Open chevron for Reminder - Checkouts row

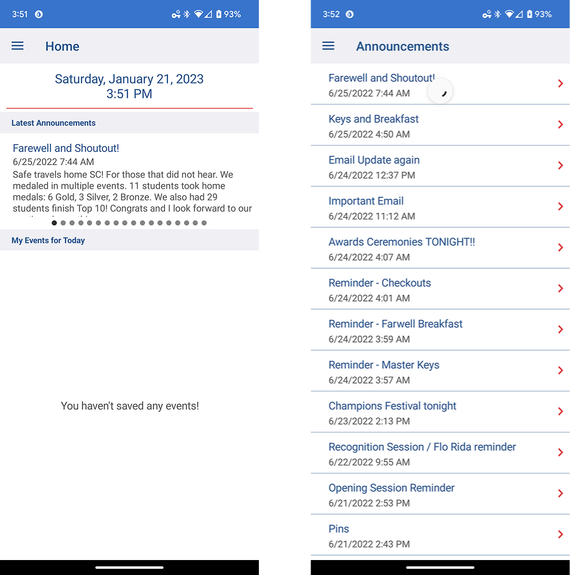[560, 289]
